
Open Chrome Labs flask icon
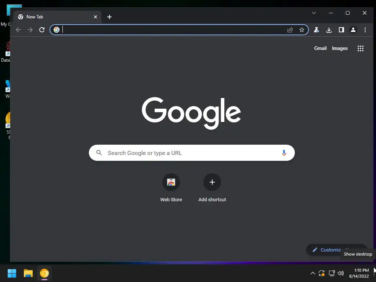(317, 30)
